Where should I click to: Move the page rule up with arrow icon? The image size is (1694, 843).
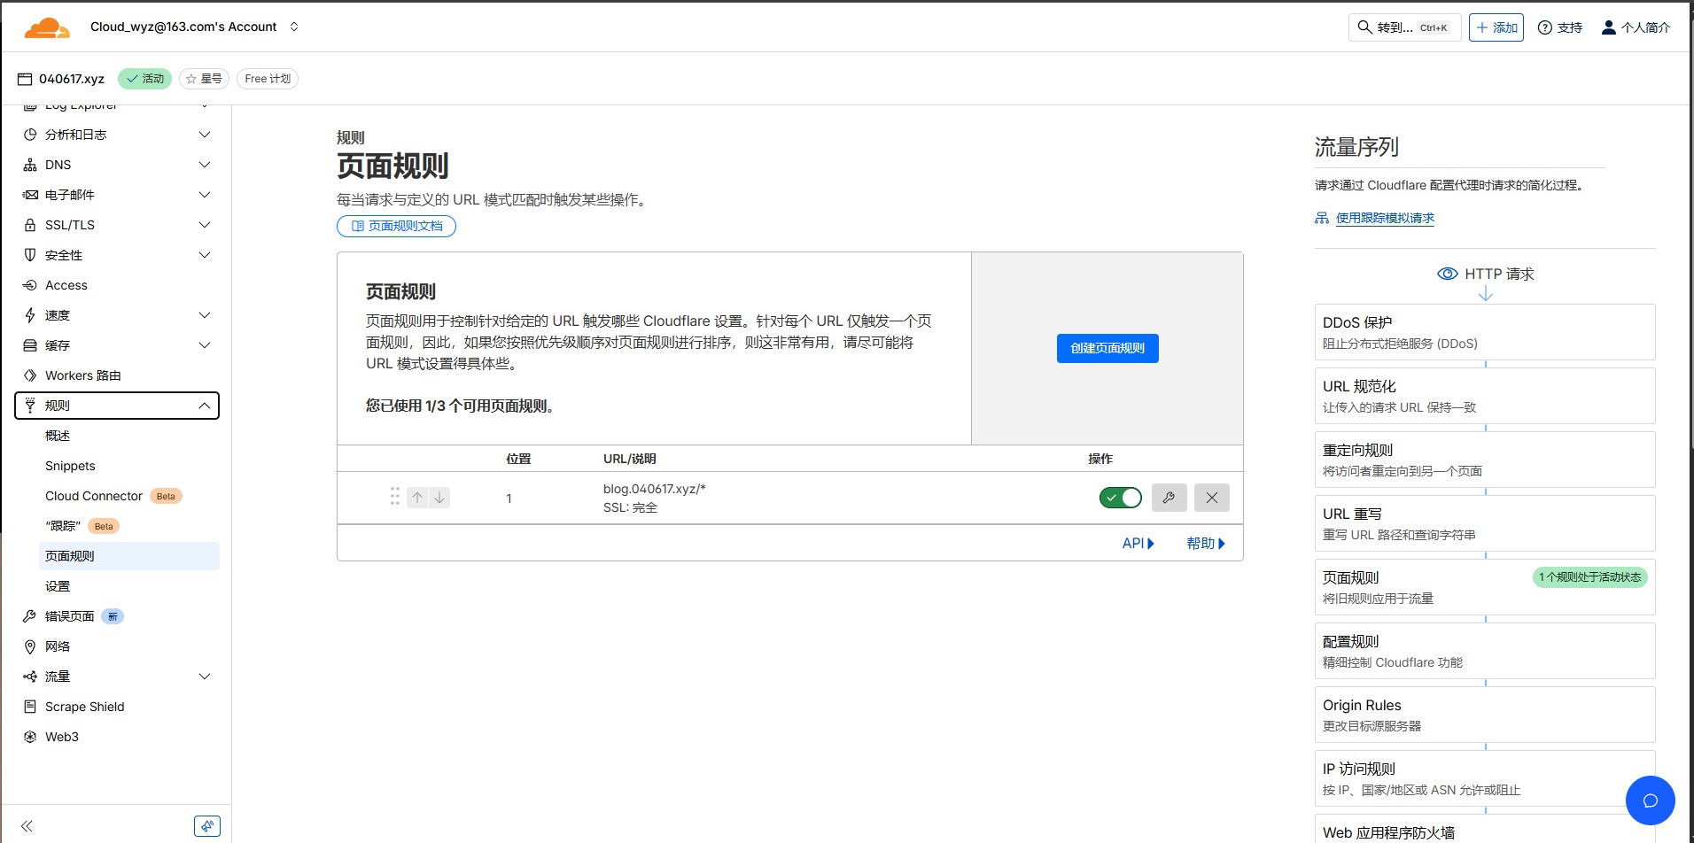(417, 497)
